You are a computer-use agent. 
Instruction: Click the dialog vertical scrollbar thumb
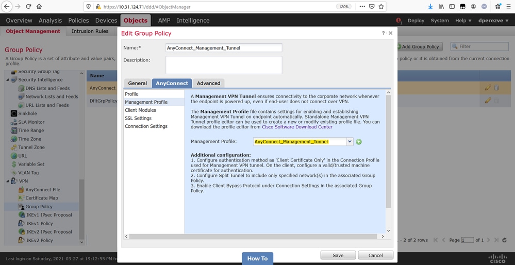(389, 152)
